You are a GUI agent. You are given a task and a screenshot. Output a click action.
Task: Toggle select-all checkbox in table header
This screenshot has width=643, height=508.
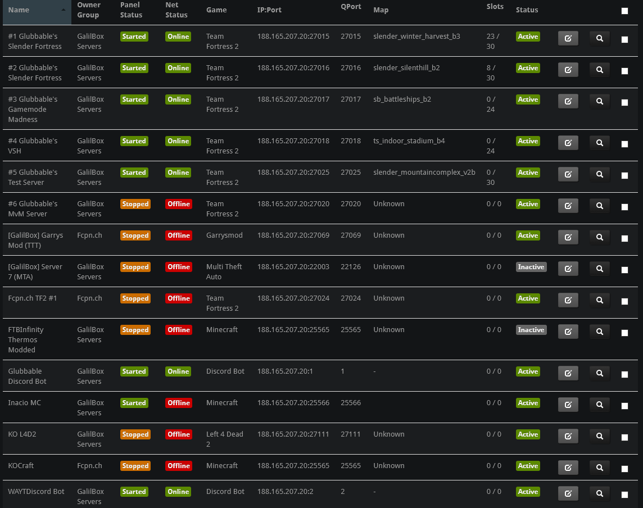[x=624, y=11]
